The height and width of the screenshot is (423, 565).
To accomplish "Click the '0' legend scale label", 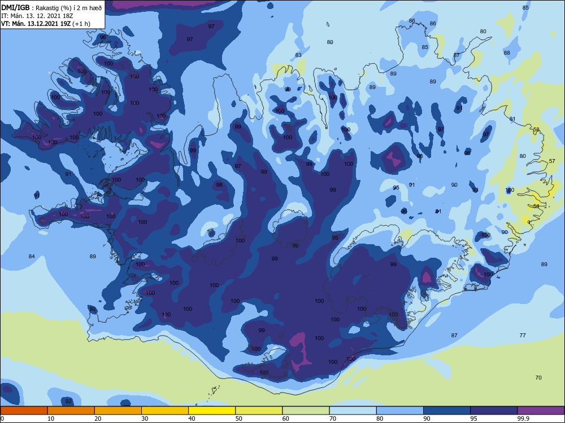I will pos(2,418).
